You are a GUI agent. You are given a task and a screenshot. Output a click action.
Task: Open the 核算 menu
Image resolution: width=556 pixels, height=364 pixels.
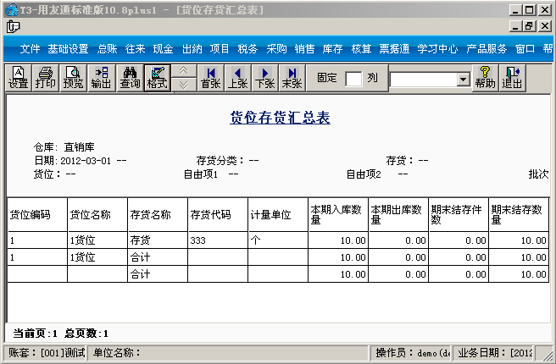(x=361, y=49)
